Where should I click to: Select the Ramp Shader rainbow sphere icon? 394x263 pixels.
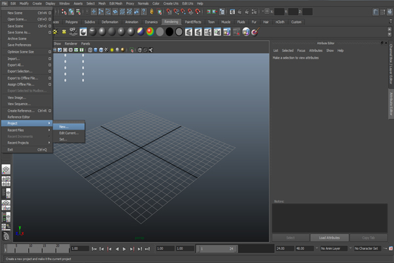150,32
